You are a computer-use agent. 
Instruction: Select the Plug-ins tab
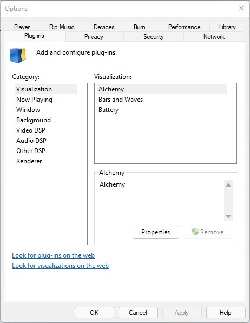34,36
